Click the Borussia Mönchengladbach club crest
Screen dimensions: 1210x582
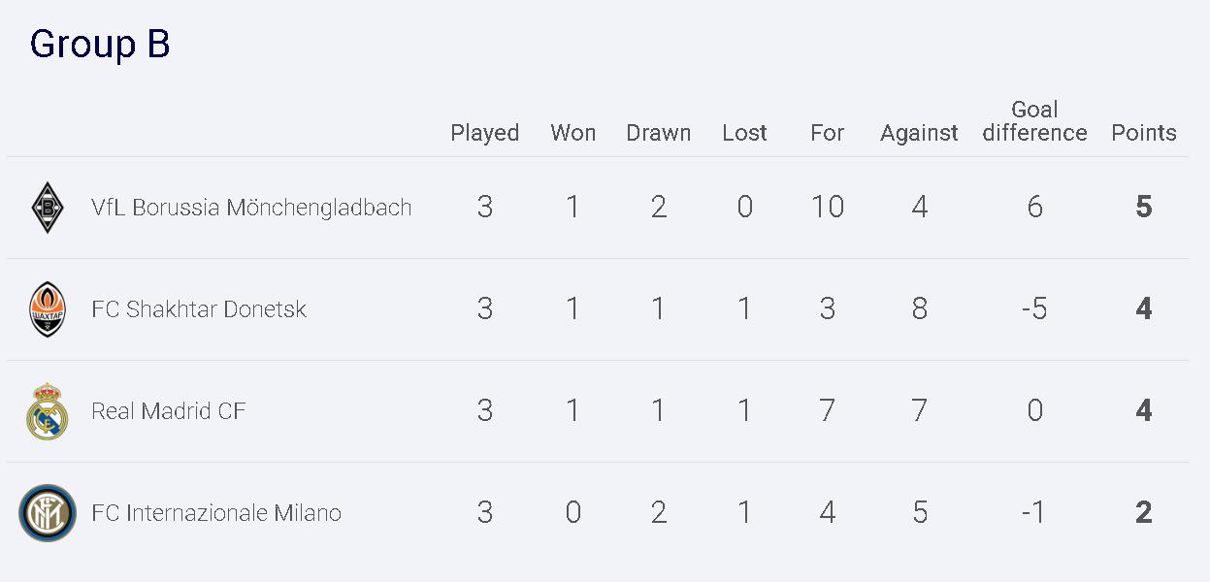click(47, 208)
